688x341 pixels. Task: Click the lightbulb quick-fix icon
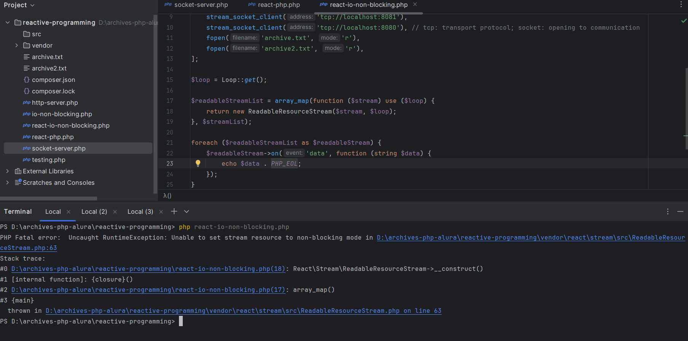(x=198, y=163)
